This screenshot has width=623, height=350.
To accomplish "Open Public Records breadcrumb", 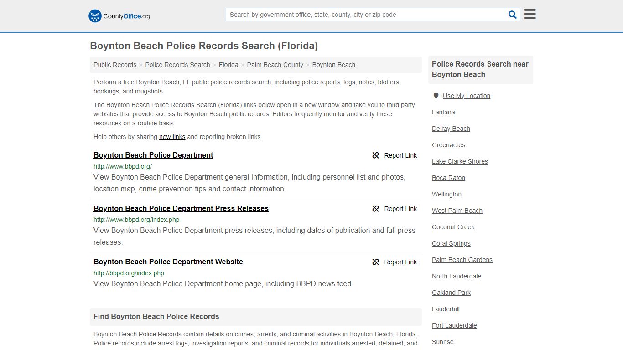I will pyautogui.click(x=115, y=65).
